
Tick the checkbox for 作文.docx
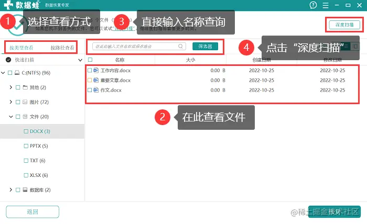tap(90, 90)
